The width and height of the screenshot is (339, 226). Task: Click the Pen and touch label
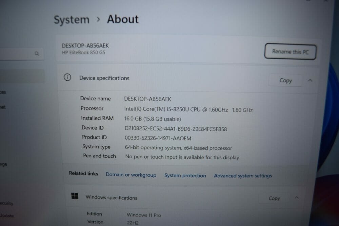(99, 156)
